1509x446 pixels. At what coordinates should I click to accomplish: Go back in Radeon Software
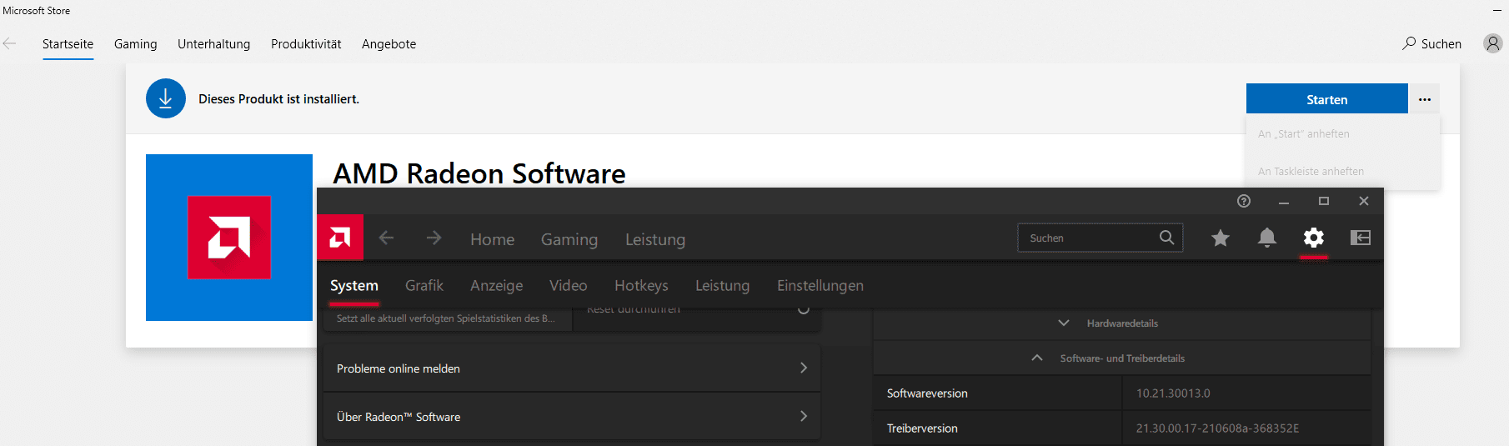[386, 238]
